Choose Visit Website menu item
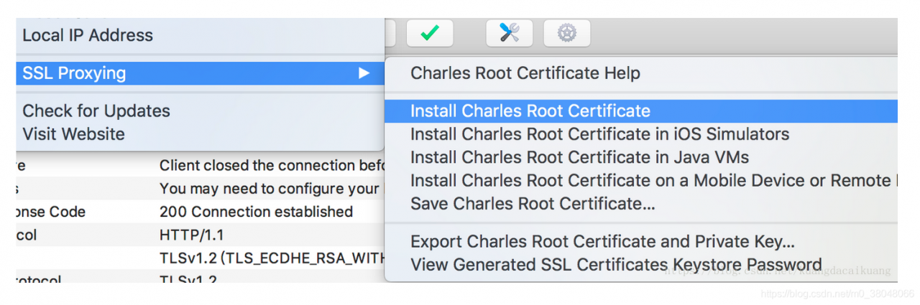Image resolution: width=920 pixels, height=305 pixels. (200, 133)
